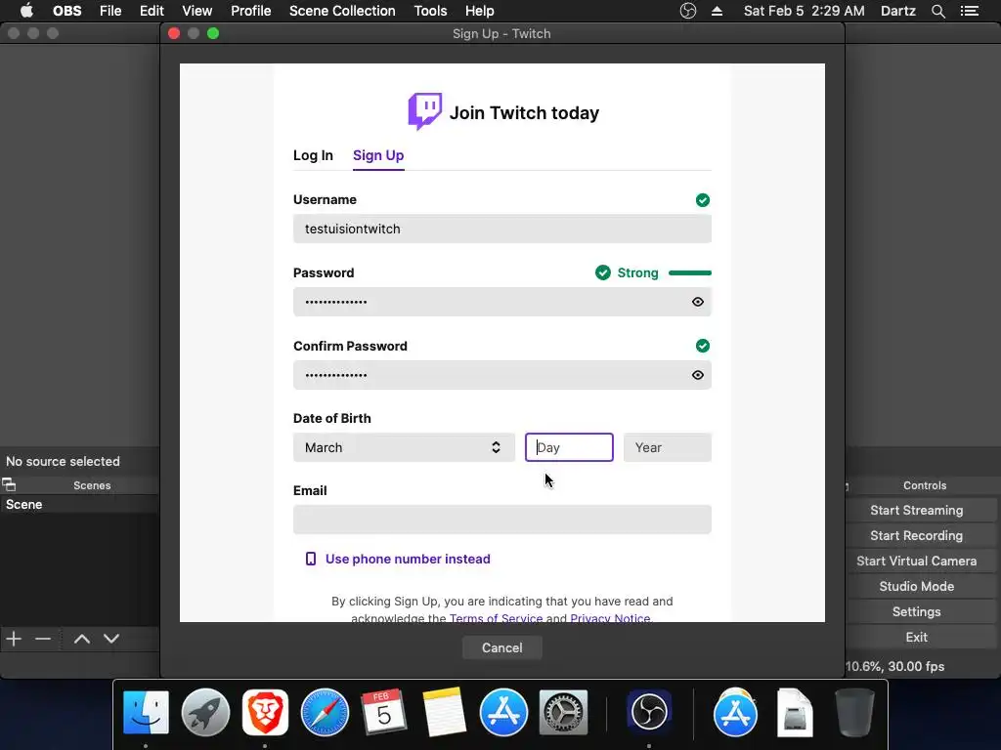Image resolution: width=1001 pixels, height=750 pixels.
Task: Open the Tools menu
Action: (x=430, y=11)
